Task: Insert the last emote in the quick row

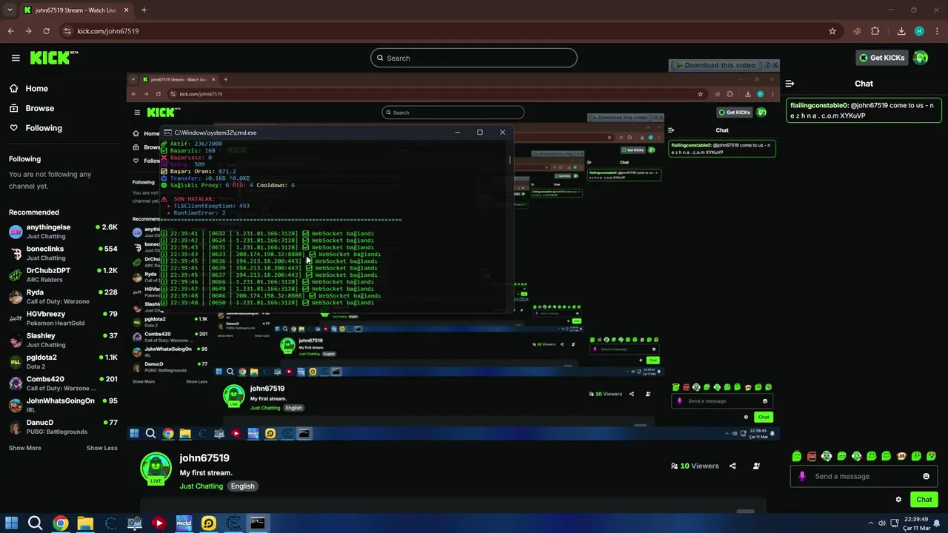Action: 932,456
